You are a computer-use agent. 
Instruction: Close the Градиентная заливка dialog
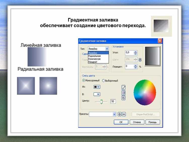point(160,41)
